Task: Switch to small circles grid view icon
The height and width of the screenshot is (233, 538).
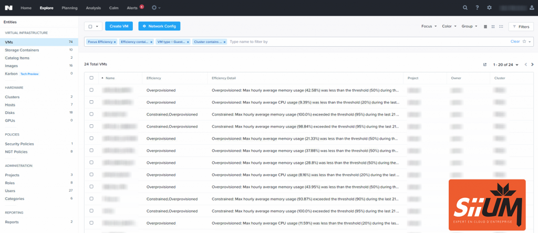Action: tap(501, 26)
